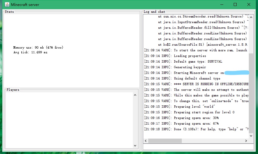Click the log's vertical scrollbar thumb

tap(251, 92)
